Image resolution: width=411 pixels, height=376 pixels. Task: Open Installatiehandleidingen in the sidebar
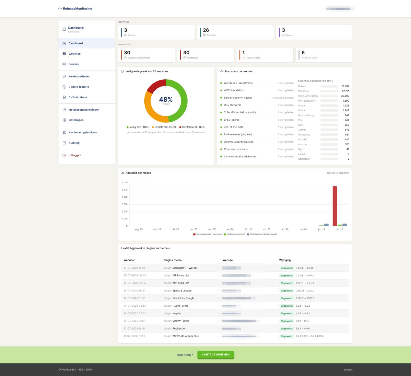click(87, 110)
